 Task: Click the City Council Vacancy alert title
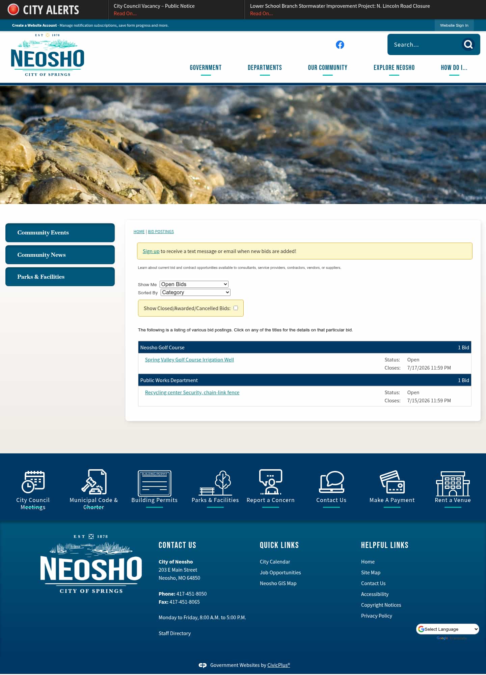pos(154,6)
